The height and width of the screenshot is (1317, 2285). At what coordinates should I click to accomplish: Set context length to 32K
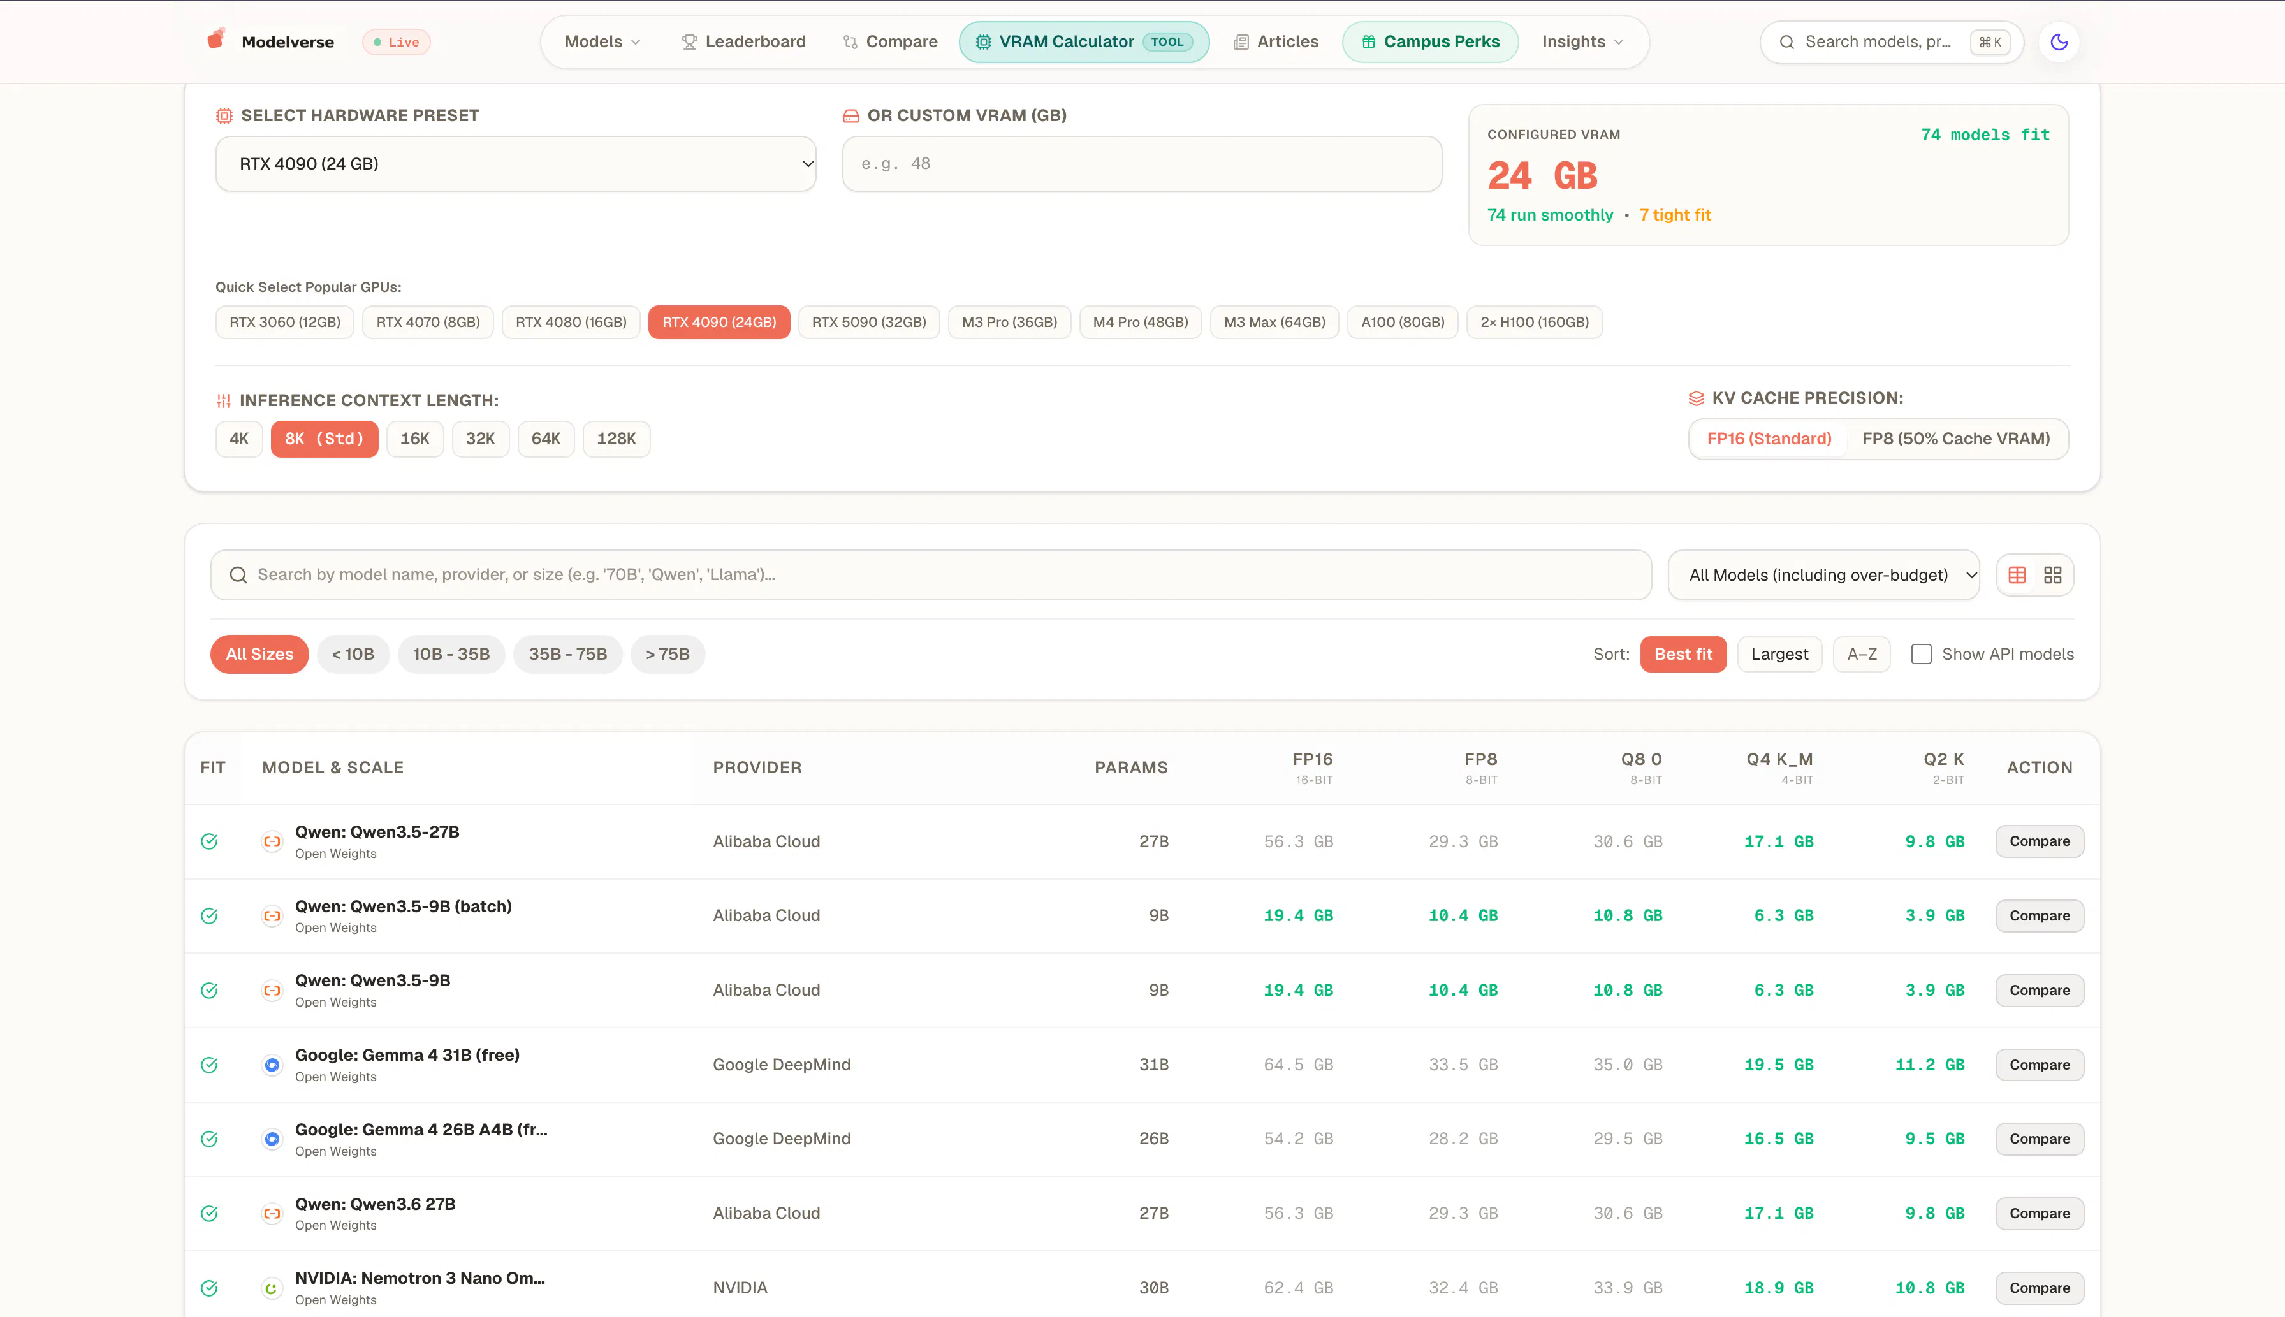coord(480,439)
